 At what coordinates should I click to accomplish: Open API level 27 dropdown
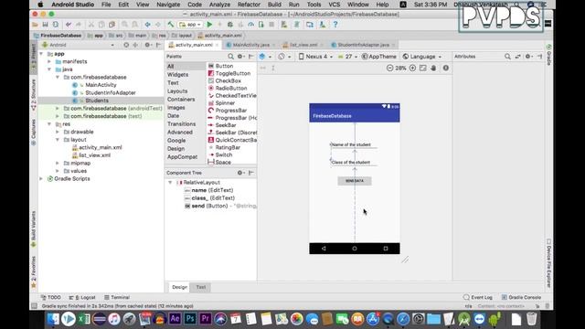[x=347, y=57]
